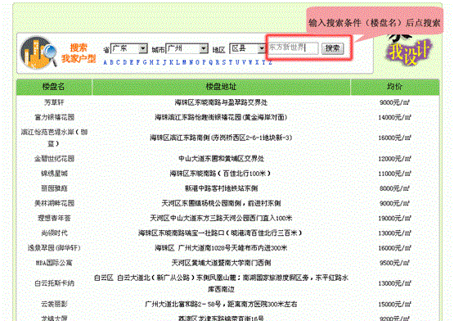This screenshot has height=321, width=454.
Task: Filter by letter U link
Action: 237,62
